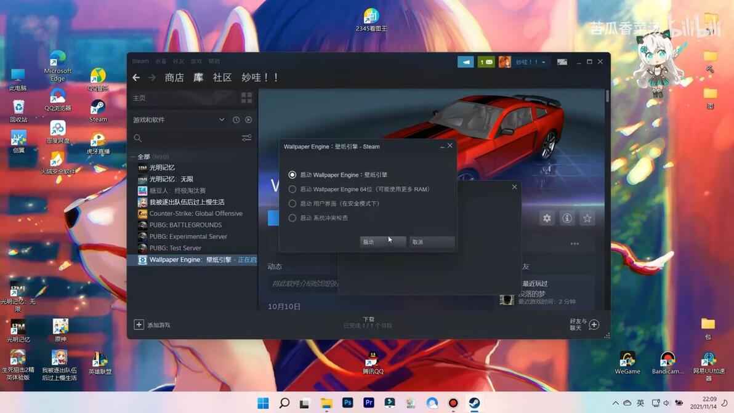Image resolution: width=734 pixels, height=413 pixels.
Task: Select 启动 用户界面 (在安全模式下) radio option
Action: 292,204
